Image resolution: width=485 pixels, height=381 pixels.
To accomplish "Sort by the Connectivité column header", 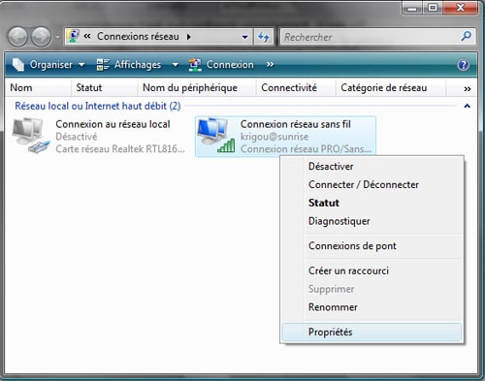I will coord(296,87).
